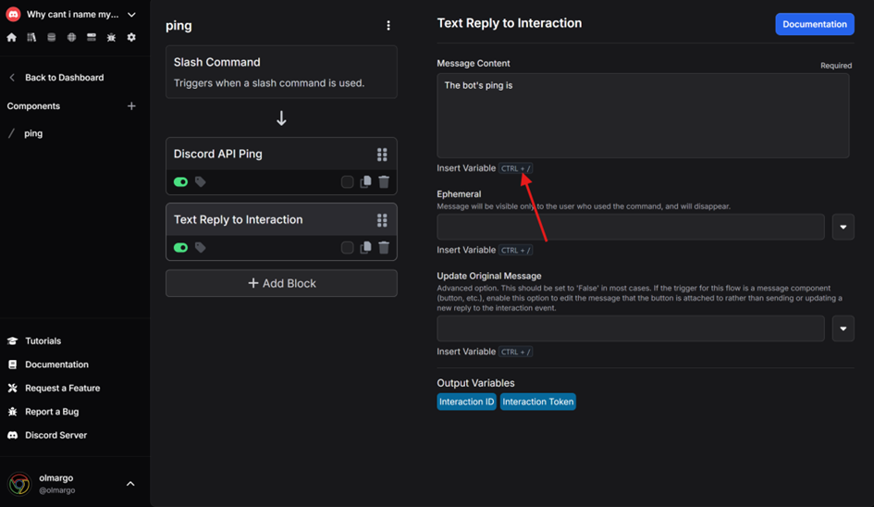Click the Add Block button
The image size is (874, 507).
(x=281, y=283)
